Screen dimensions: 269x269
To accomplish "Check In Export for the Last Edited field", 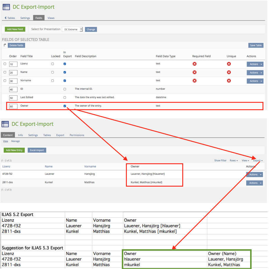I will pos(65,97).
